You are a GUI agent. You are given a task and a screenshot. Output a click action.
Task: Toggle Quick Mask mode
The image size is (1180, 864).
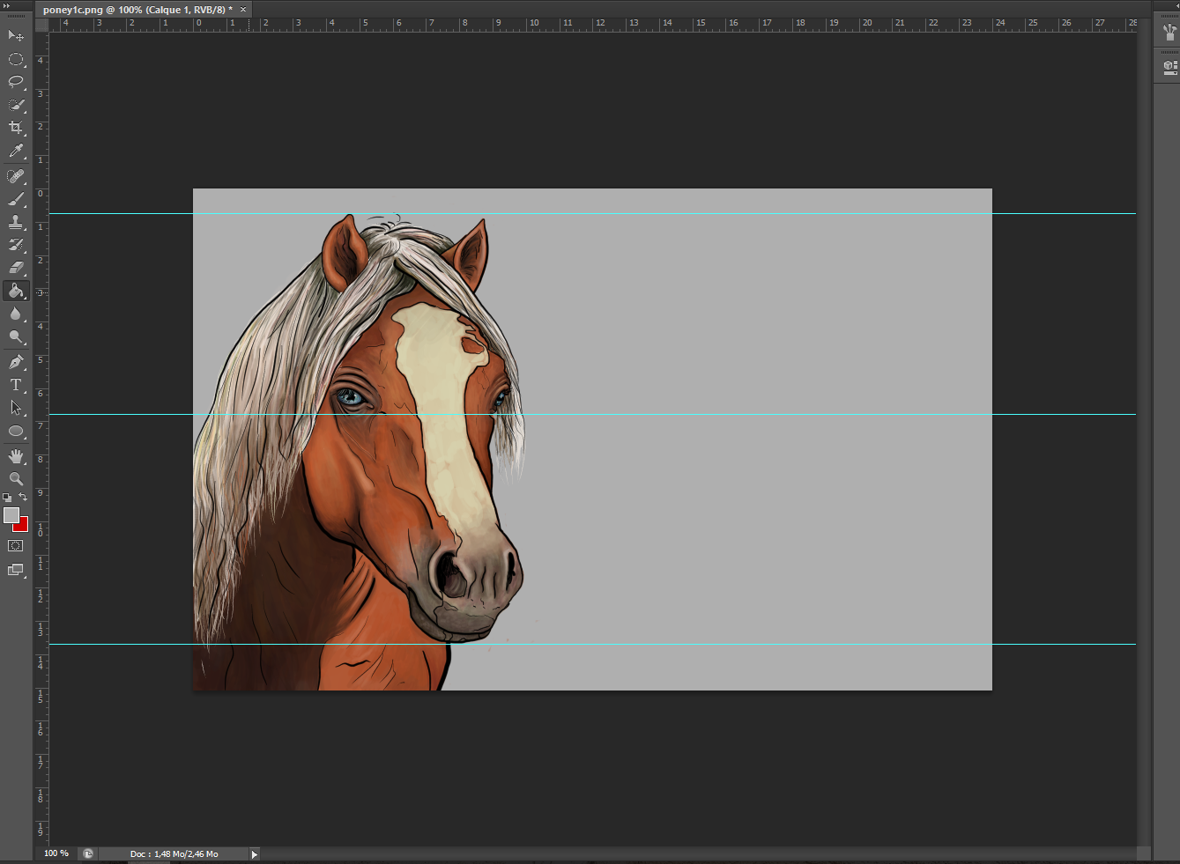(16, 546)
